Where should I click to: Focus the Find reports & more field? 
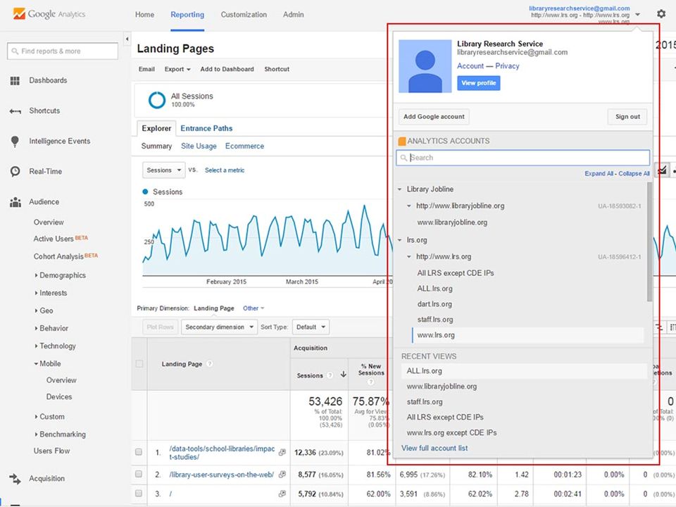(x=63, y=51)
